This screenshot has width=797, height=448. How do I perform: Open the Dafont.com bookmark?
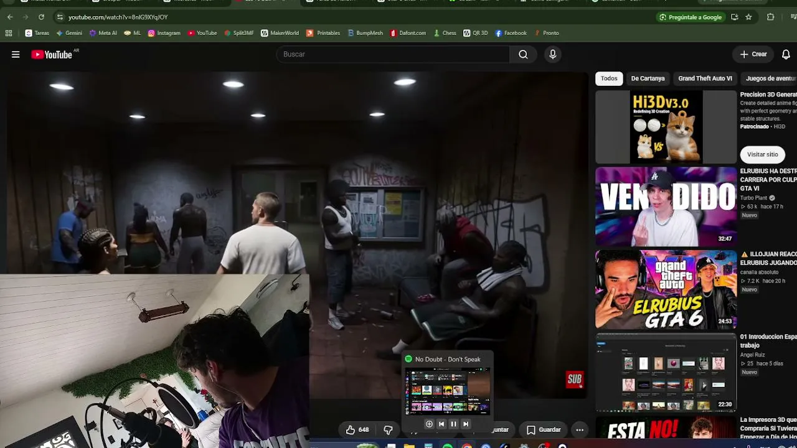point(408,33)
